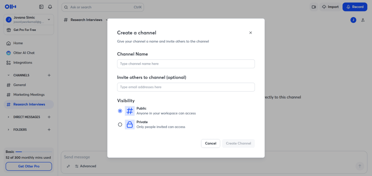Click the notifications bell icon

pyautogui.click(x=50, y=7)
